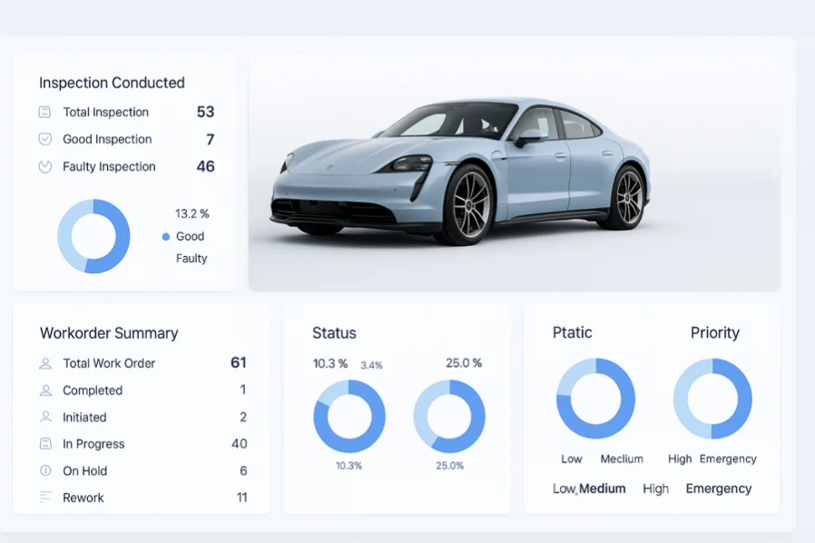
Task: Select the 10.3% Status donut chart
Action: coord(349,416)
